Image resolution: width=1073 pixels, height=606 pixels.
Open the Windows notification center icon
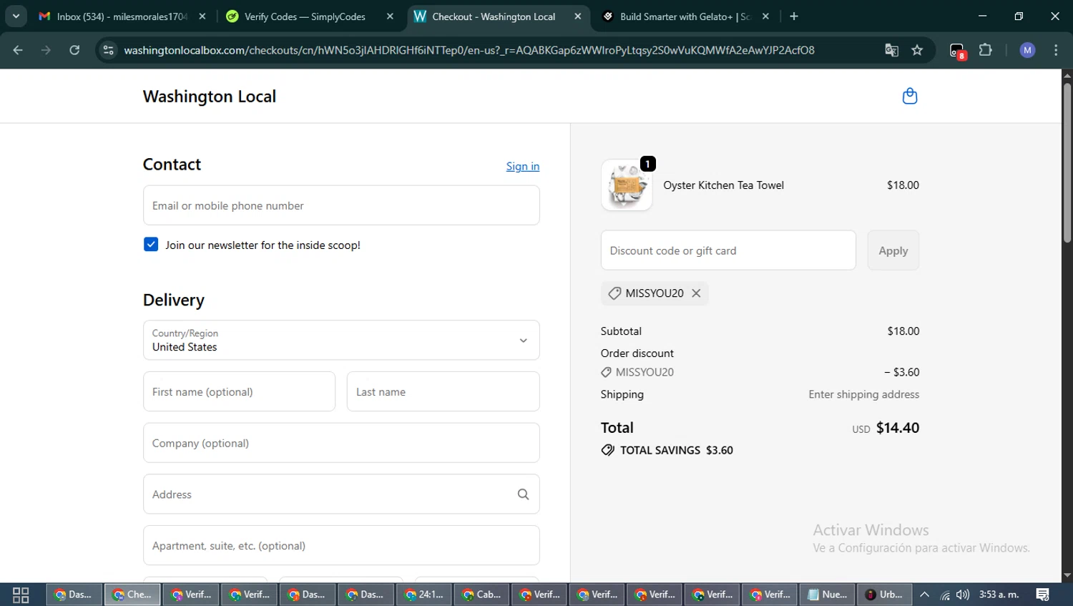1043,595
